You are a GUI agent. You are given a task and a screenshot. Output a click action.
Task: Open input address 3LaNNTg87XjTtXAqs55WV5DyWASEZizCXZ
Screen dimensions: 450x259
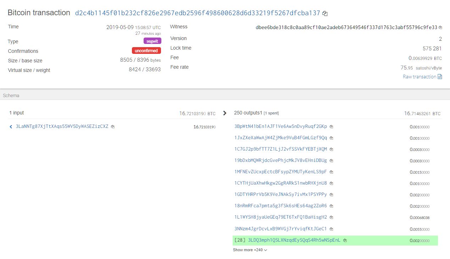(62, 126)
